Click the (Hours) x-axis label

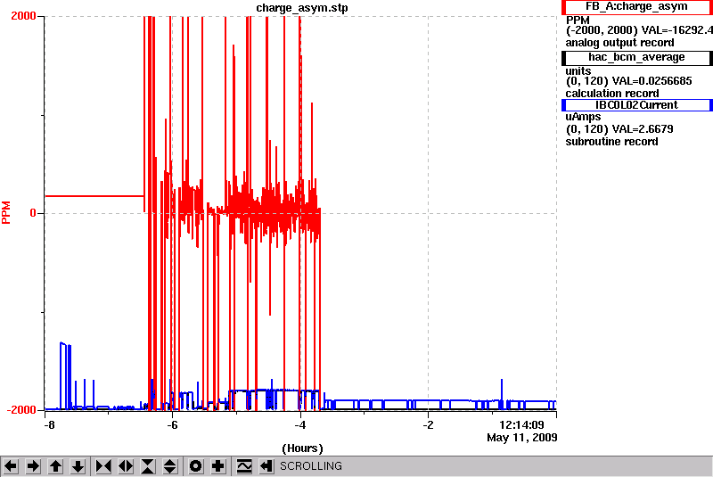point(302,448)
